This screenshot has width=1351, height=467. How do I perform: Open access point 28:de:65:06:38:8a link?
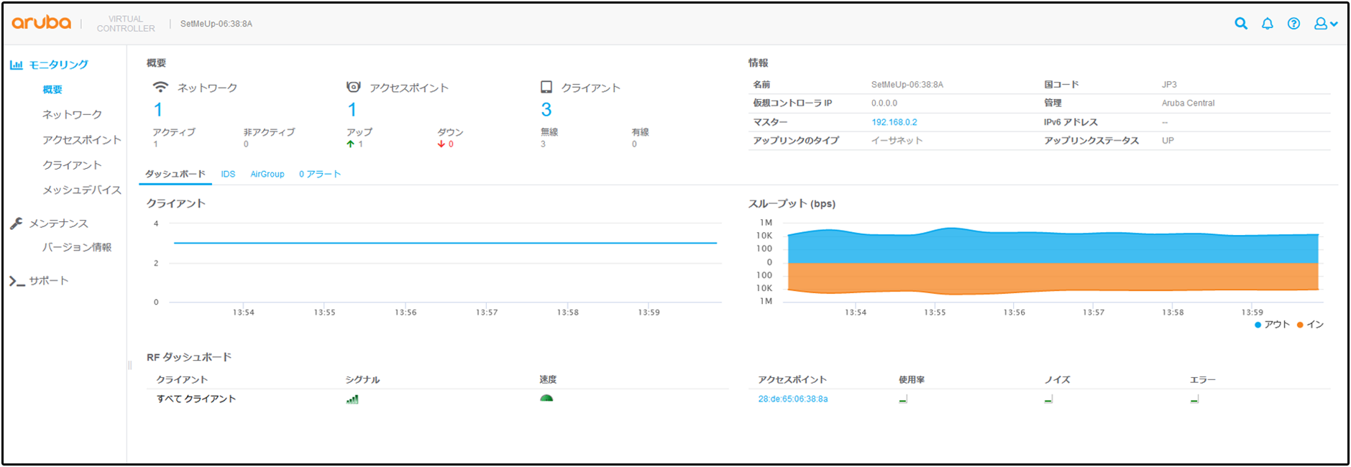pos(792,399)
